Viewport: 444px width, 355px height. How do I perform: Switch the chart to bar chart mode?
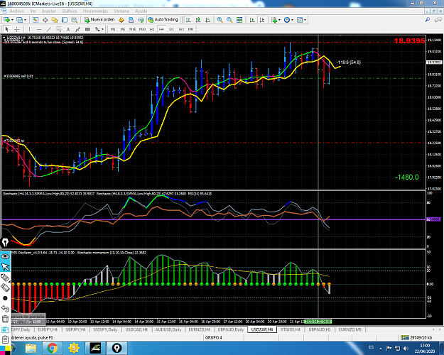click(x=188, y=20)
